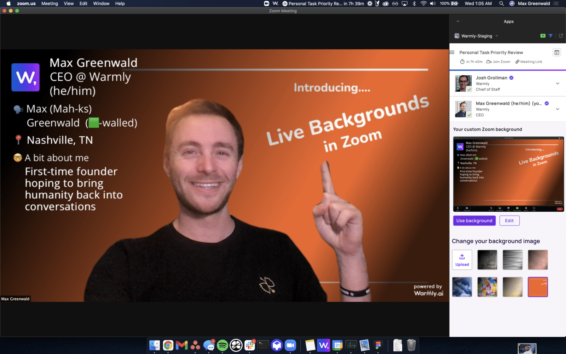The height and width of the screenshot is (354, 566).
Task: Click the Upload background image tile
Action: (462, 260)
